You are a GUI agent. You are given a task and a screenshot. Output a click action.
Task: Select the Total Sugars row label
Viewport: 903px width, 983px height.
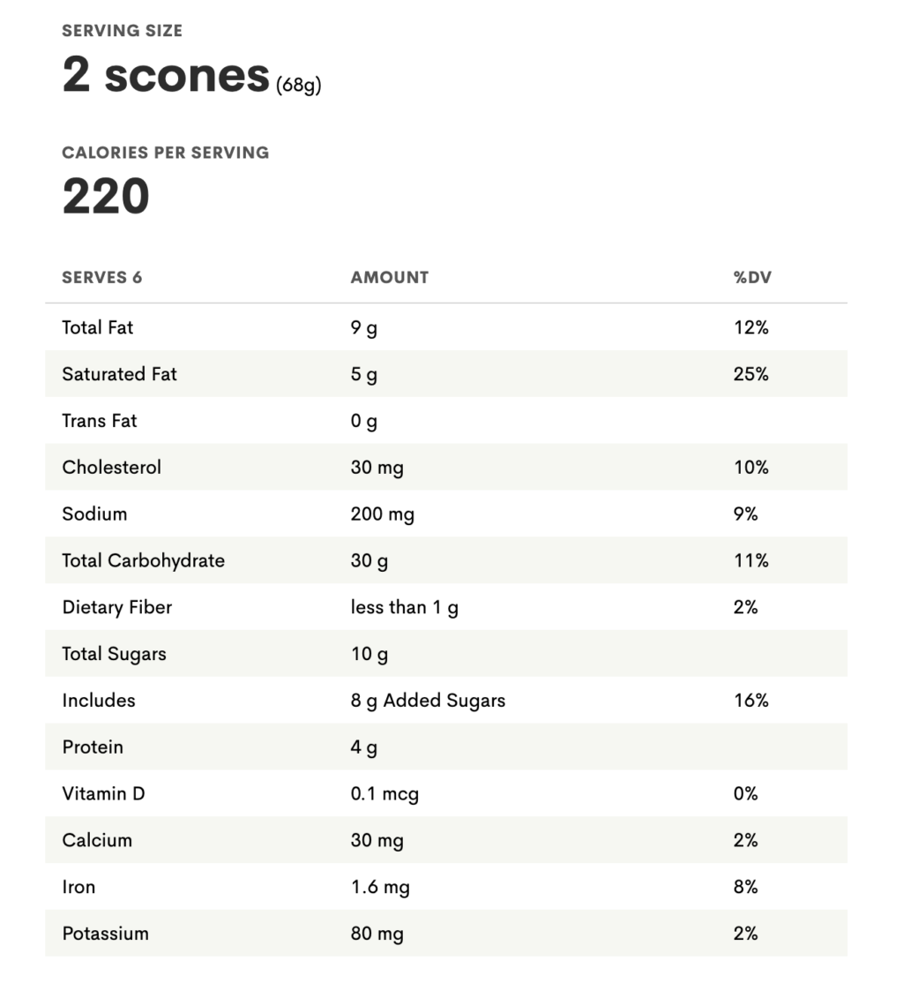[115, 654]
